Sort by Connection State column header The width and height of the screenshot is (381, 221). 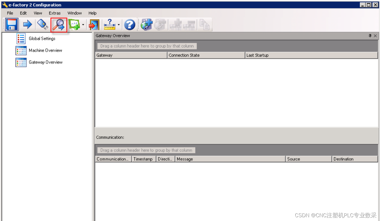[206, 55]
